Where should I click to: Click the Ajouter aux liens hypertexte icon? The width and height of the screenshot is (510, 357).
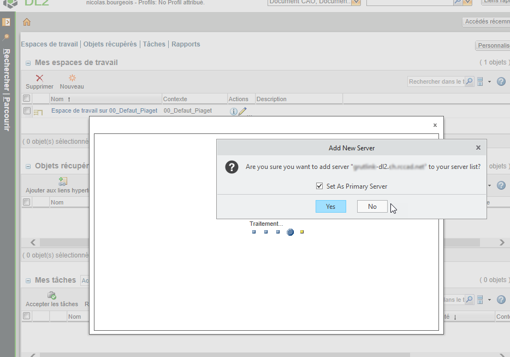pos(63,180)
